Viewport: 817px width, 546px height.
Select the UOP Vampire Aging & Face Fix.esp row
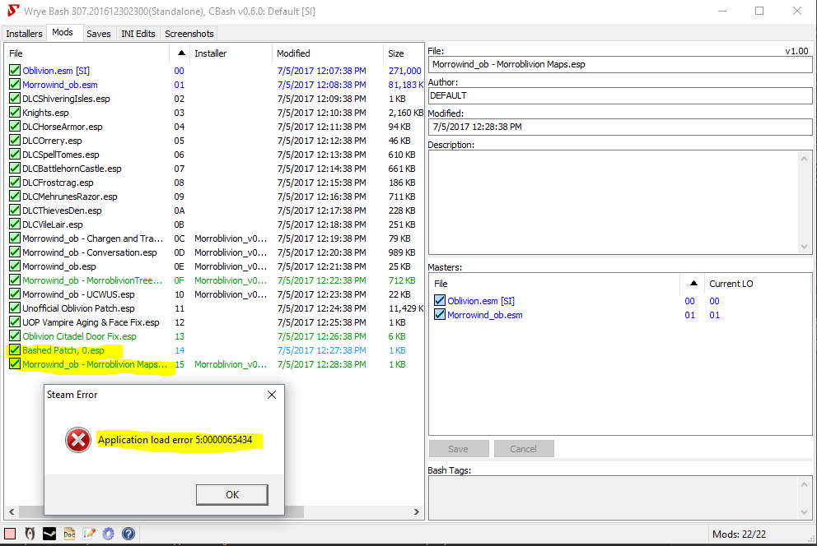click(215, 322)
